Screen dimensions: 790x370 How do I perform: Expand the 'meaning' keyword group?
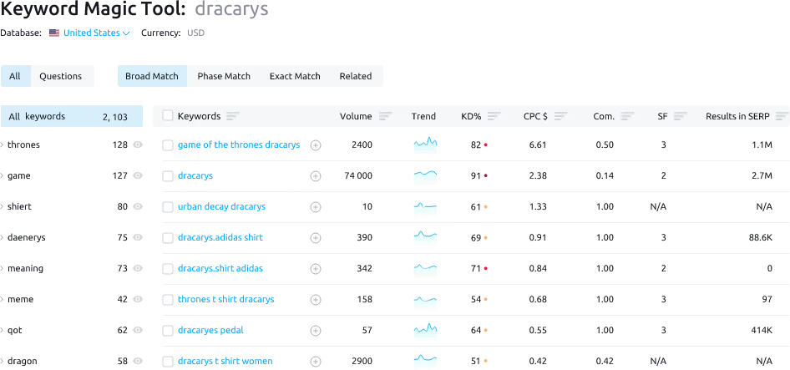[3, 268]
